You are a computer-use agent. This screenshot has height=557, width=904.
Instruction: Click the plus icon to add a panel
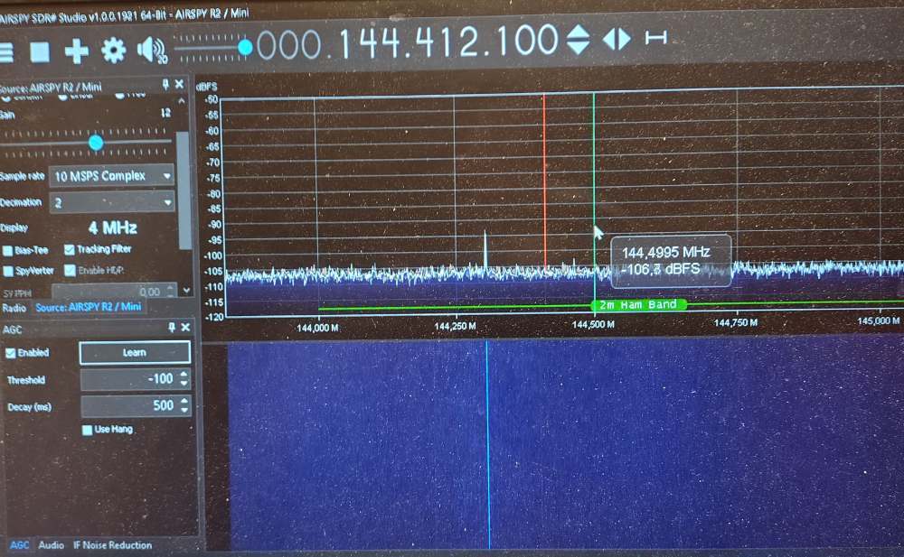(x=77, y=51)
